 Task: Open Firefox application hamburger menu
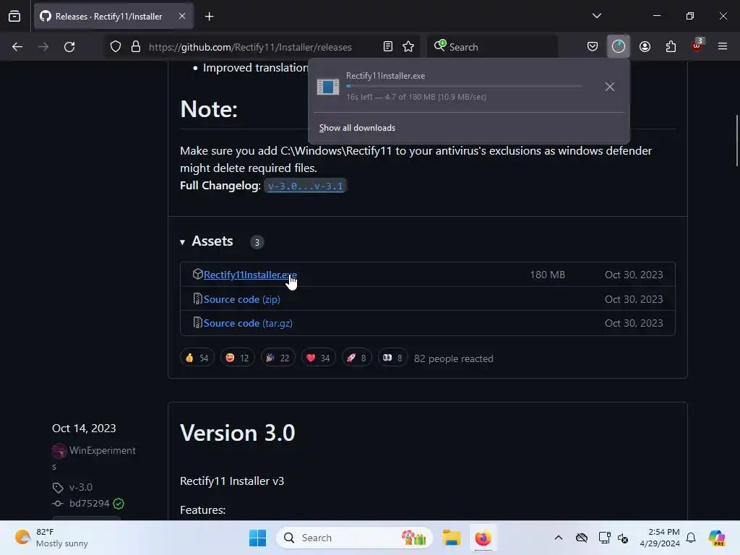pos(723,47)
